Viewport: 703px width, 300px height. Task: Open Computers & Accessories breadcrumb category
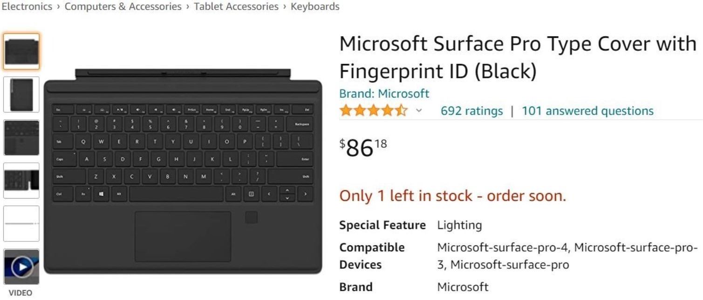point(123,7)
